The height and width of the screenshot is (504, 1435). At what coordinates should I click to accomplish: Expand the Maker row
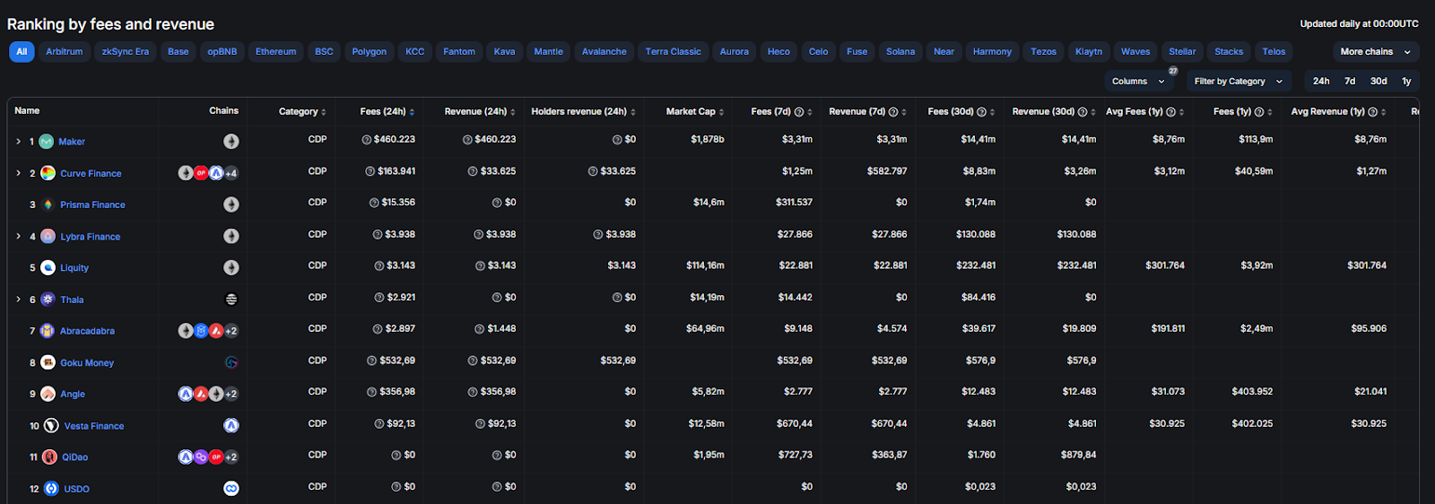click(18, 142)
